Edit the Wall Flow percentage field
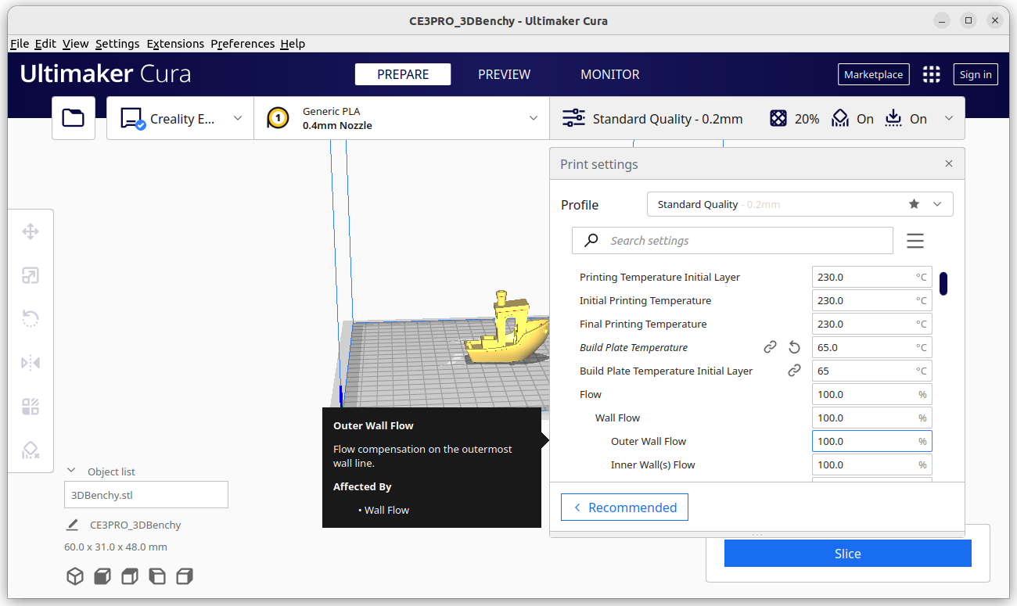This screenshot has height=606, width=1017. coord(872,418)
